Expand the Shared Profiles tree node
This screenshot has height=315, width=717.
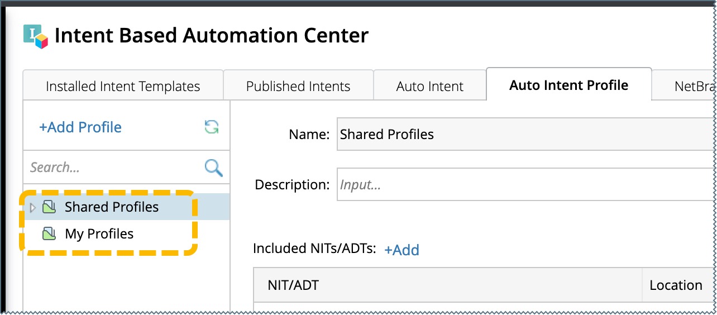[32, 208]
